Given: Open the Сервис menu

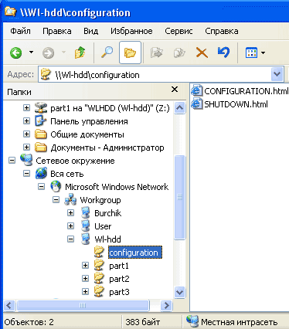Looking at the screenshot, I should point(178,31).
